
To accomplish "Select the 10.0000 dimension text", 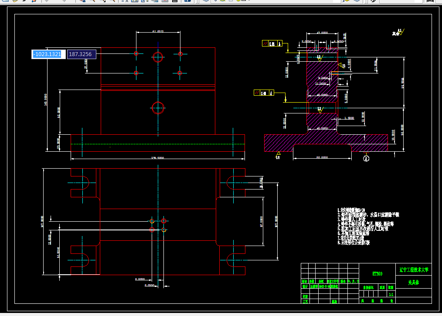I will [x=393, y=135].
